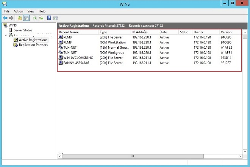
Task: Click the horizontal scrollbar left arrow
Action: coord(60,156)
